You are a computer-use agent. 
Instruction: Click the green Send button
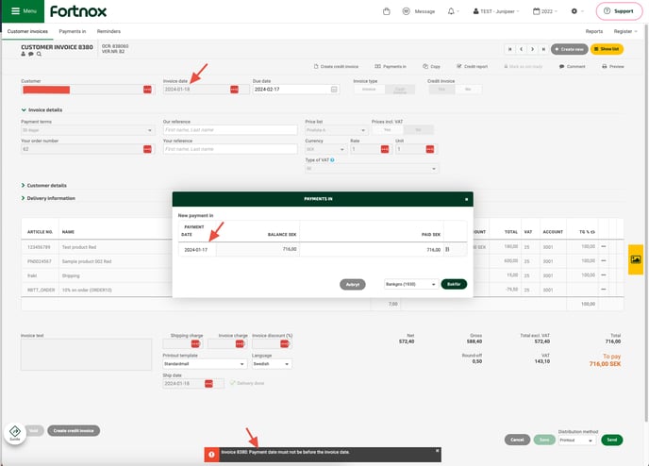point(612,440)
